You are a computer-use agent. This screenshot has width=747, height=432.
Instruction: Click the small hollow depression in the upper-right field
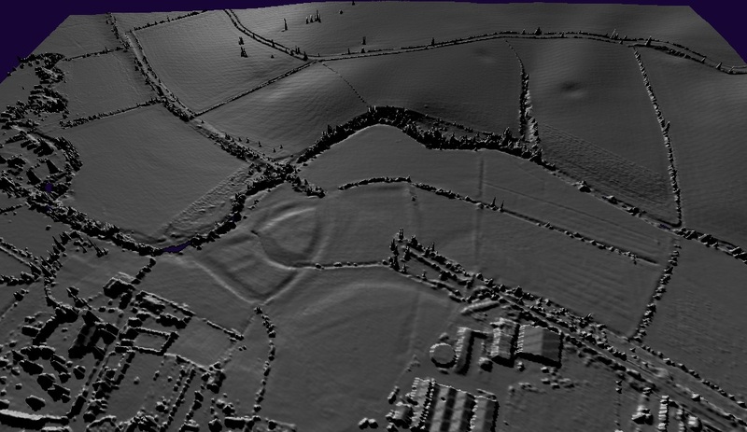pos(571,89)
